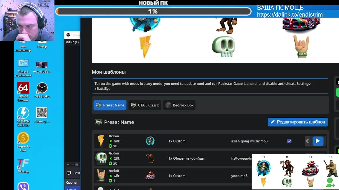This screenshot has width=339, height=190.
Task: Open the dalink.to/endistrim link
Action: pyautogui.click(x=290, y=15)
